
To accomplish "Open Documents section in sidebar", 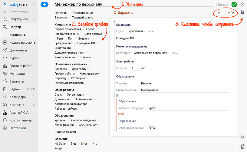I will pyautogui.click(x=18, y=50).
